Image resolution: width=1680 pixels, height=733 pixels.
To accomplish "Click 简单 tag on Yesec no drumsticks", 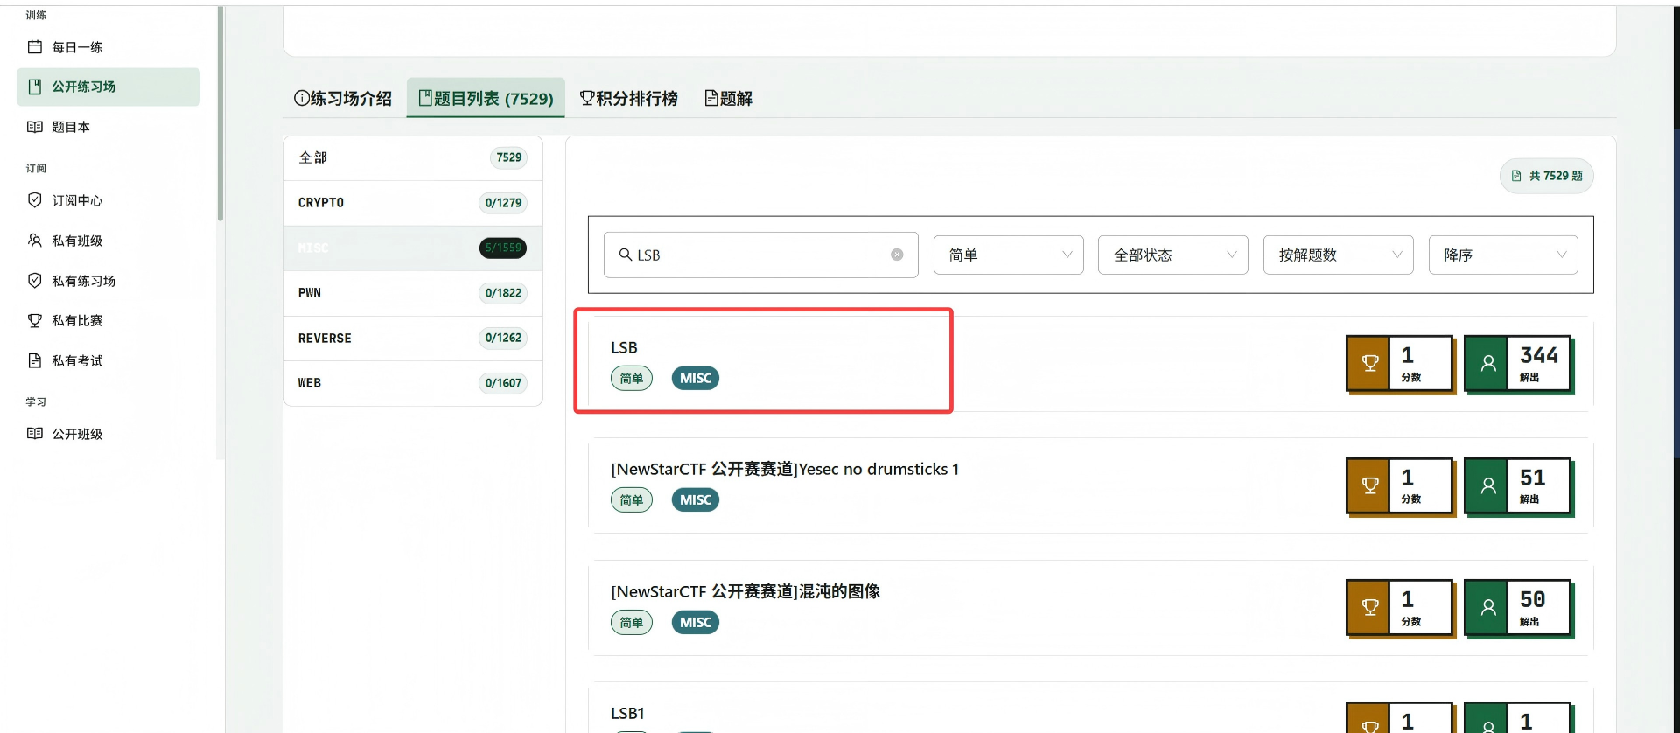I will [632, 500].
